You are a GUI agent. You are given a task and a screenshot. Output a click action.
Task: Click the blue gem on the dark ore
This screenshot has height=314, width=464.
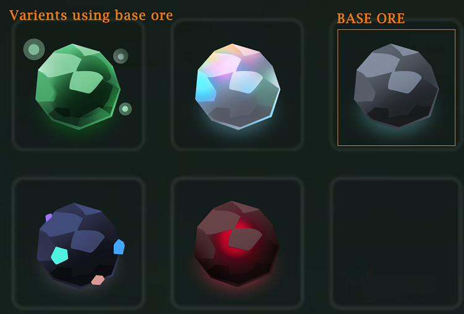[119, 247]
